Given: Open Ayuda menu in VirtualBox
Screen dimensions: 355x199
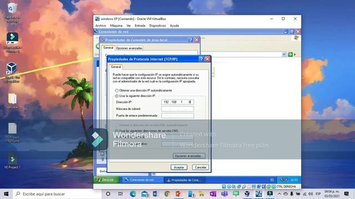Looking at the screenshot, I should [174, 26].
